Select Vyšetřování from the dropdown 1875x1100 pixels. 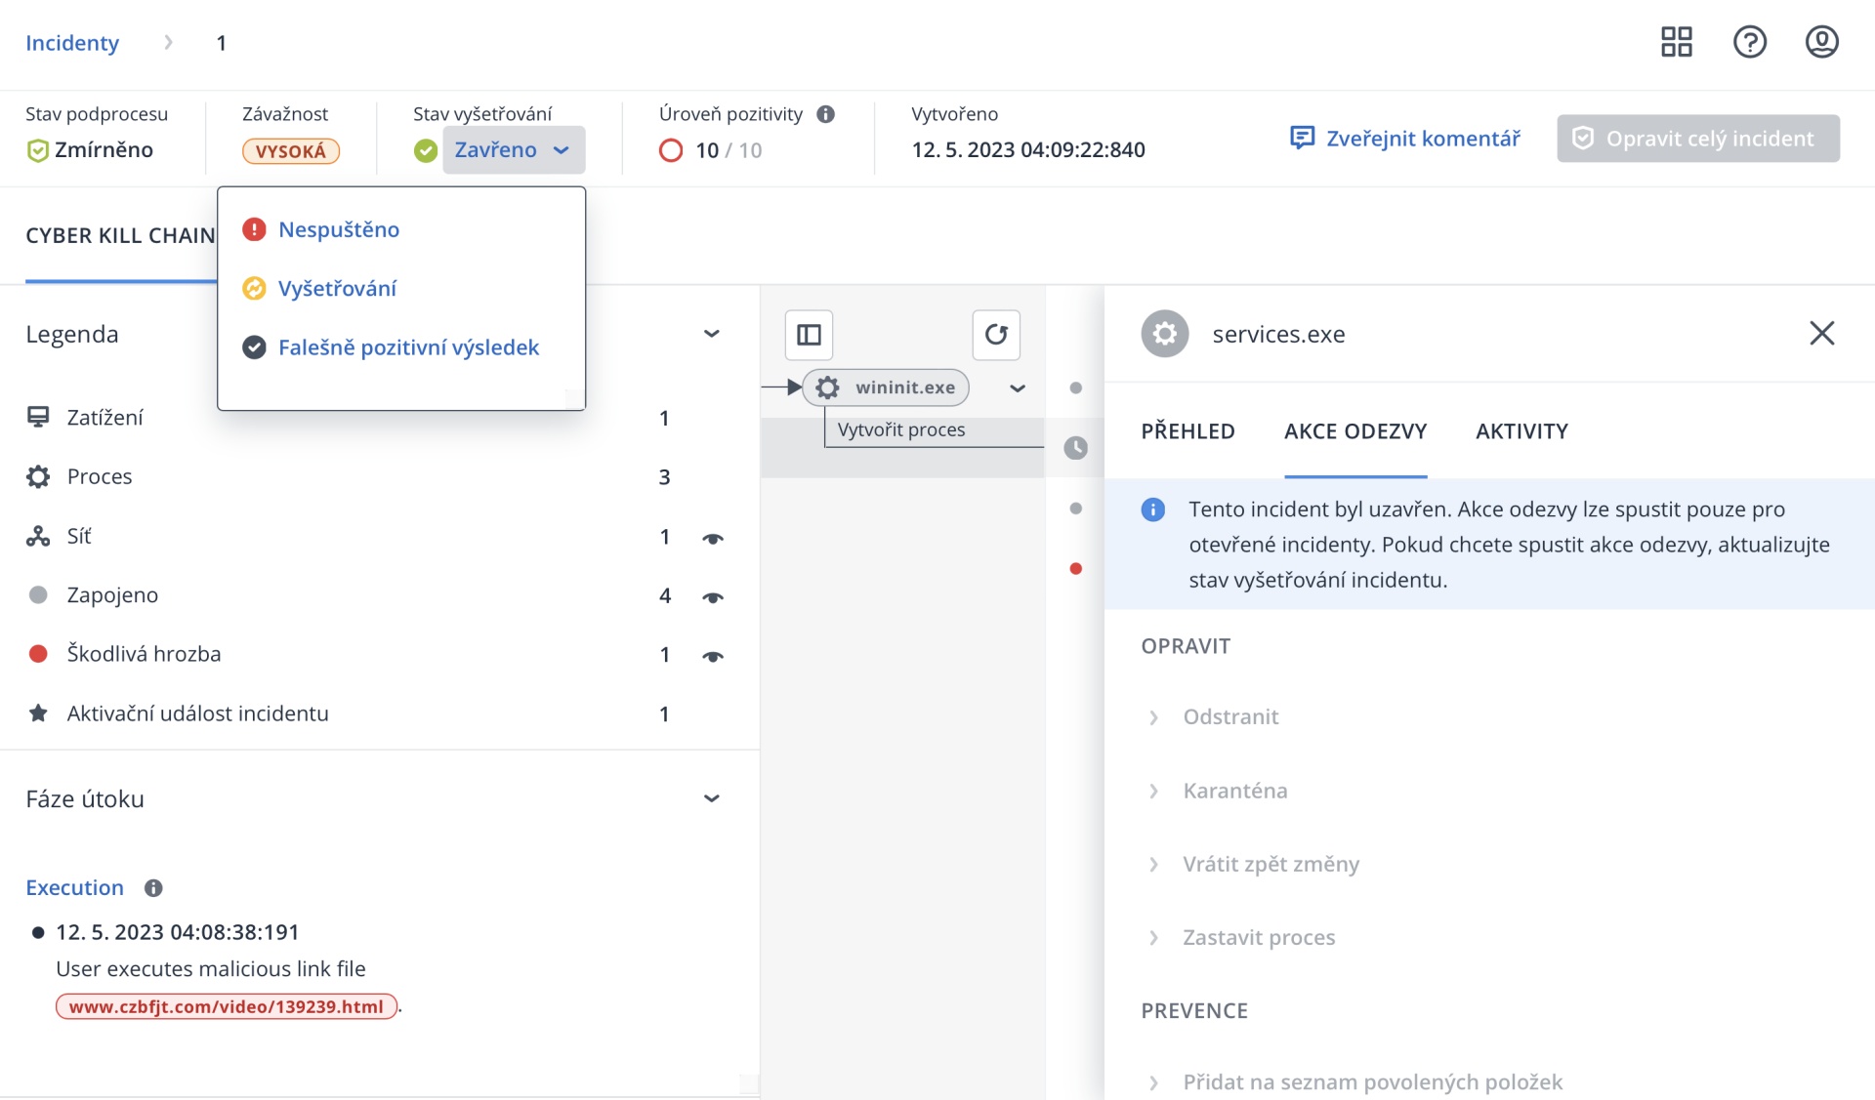tap(337, 289)
